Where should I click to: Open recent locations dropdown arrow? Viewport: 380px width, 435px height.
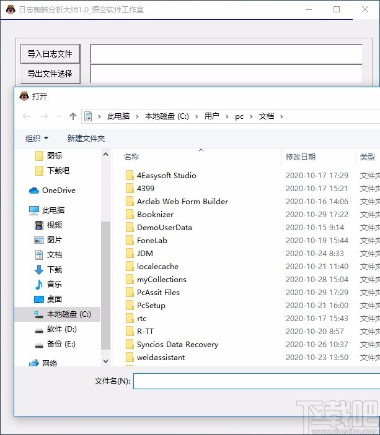[x=59, y=116]
